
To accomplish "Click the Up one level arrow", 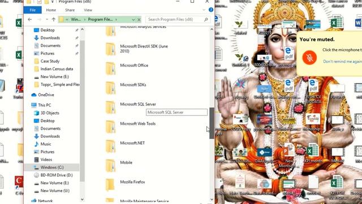I will click(53, 19).
